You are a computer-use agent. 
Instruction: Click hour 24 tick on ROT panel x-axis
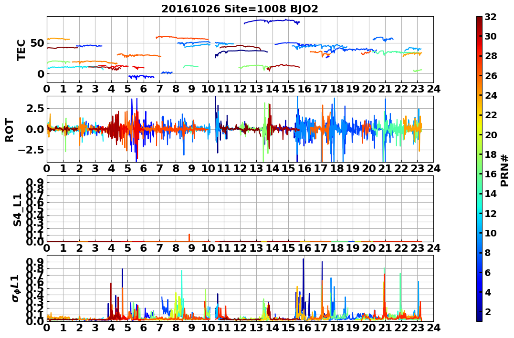pyautogui.click(x=433, y=168)
